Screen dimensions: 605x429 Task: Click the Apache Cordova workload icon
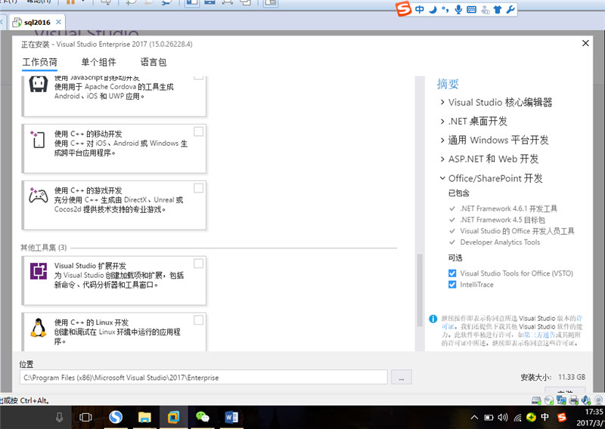click(x=39, y=84)
